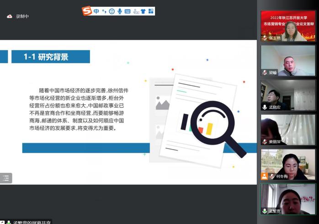Viewport: 319px width, 224px height.
Task: Select 孟繁贵's highlighted video thumbnail
Action: (288, 199)
